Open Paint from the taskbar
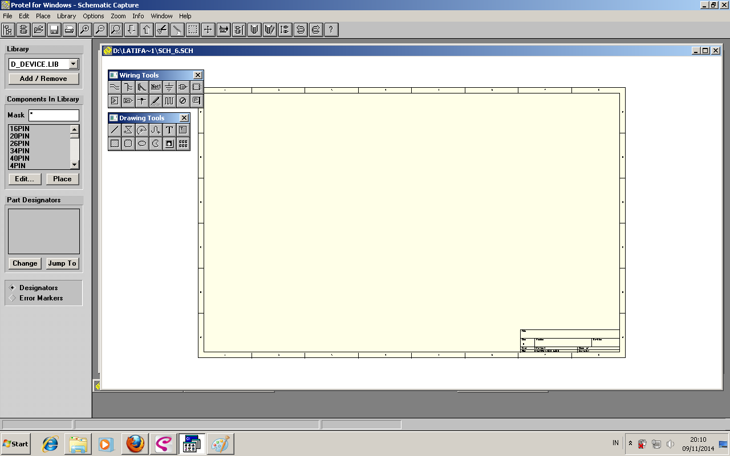Viewport: 730px width, 456px height. tap(220, 444)
